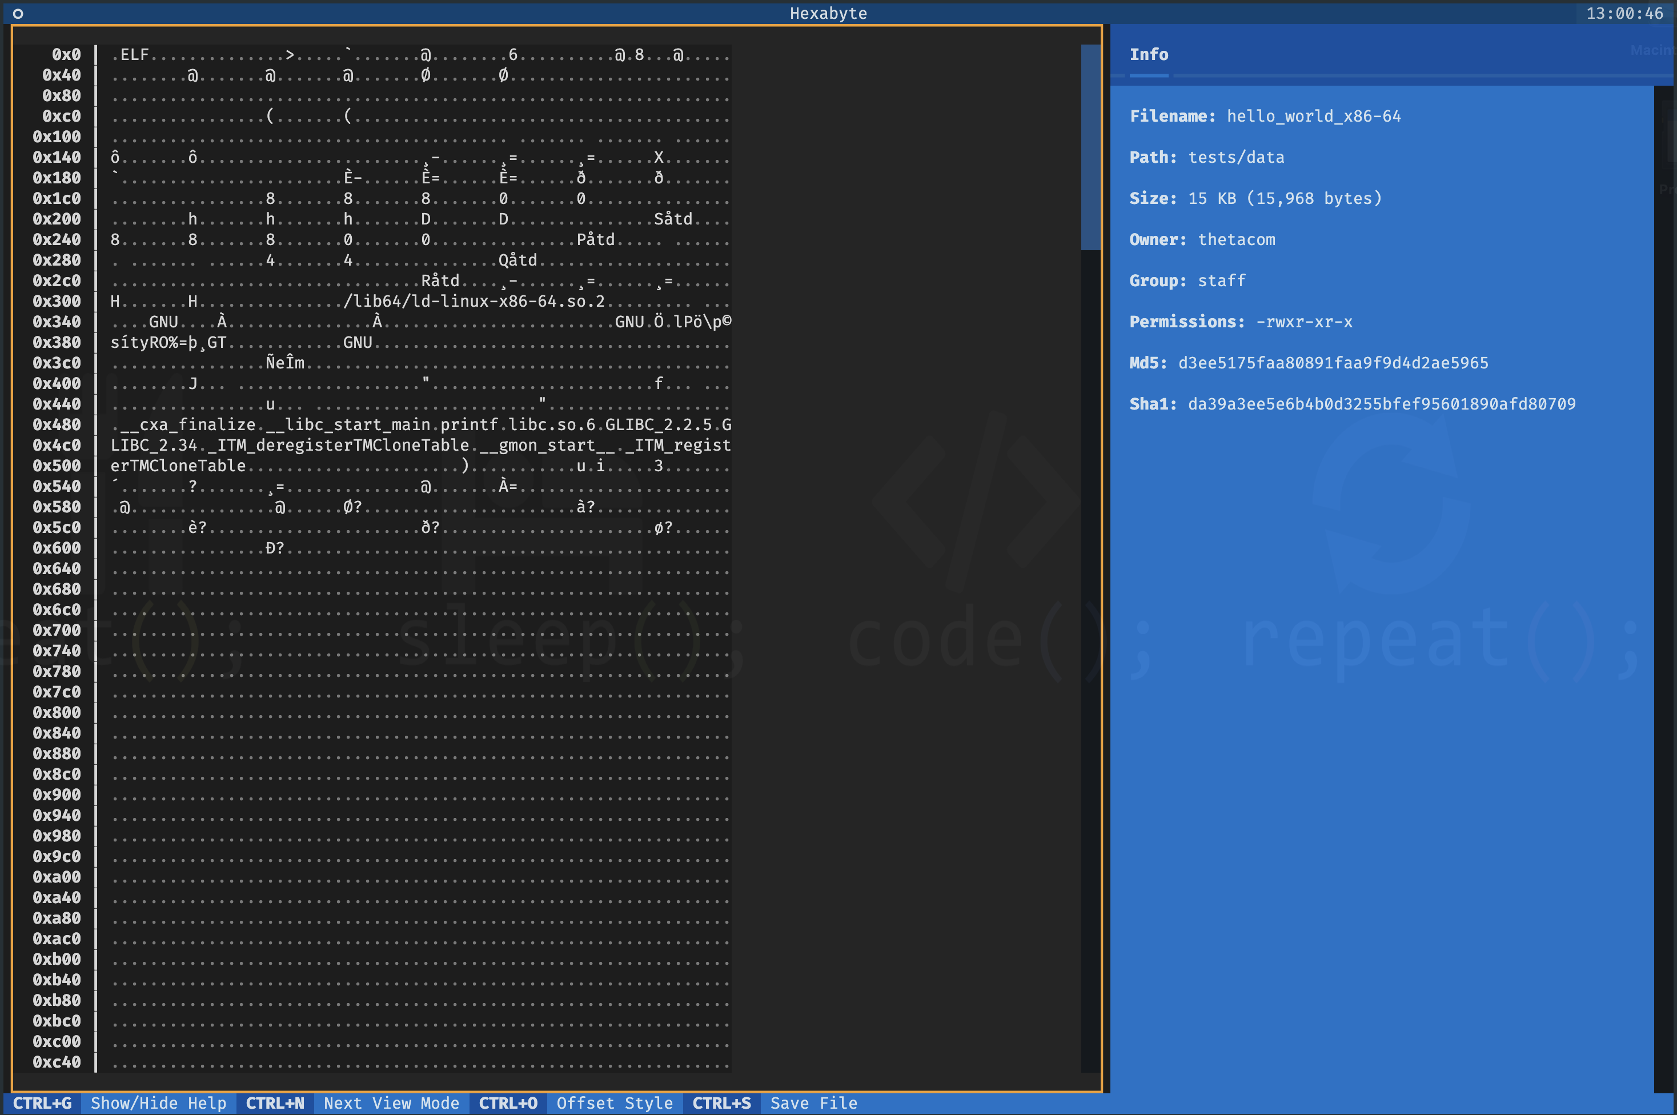Select the Info tab
This screenshot has height=1115, width=1677.
coord(1149,54)
